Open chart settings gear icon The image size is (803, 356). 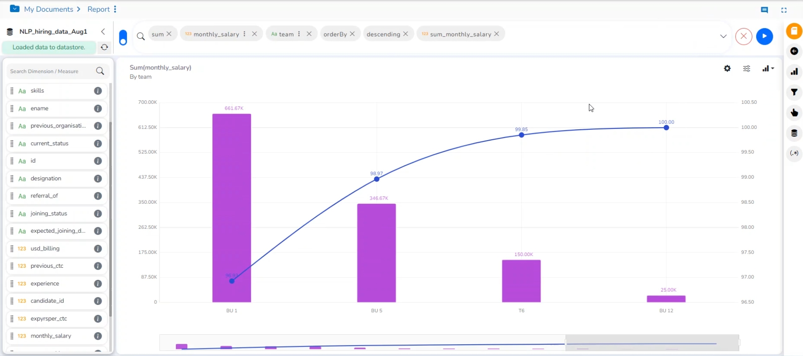pyautogui.click(x=727, y=69)
